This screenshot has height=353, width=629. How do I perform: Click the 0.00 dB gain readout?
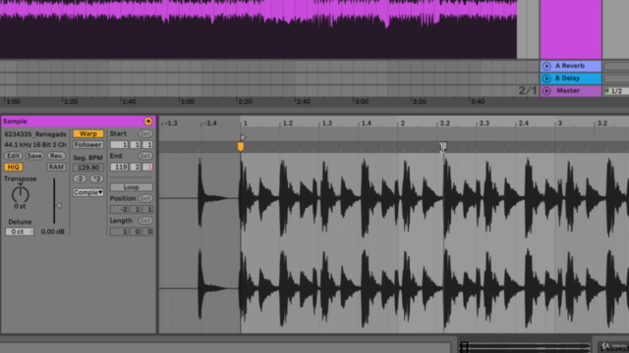(x=52, y=231)
